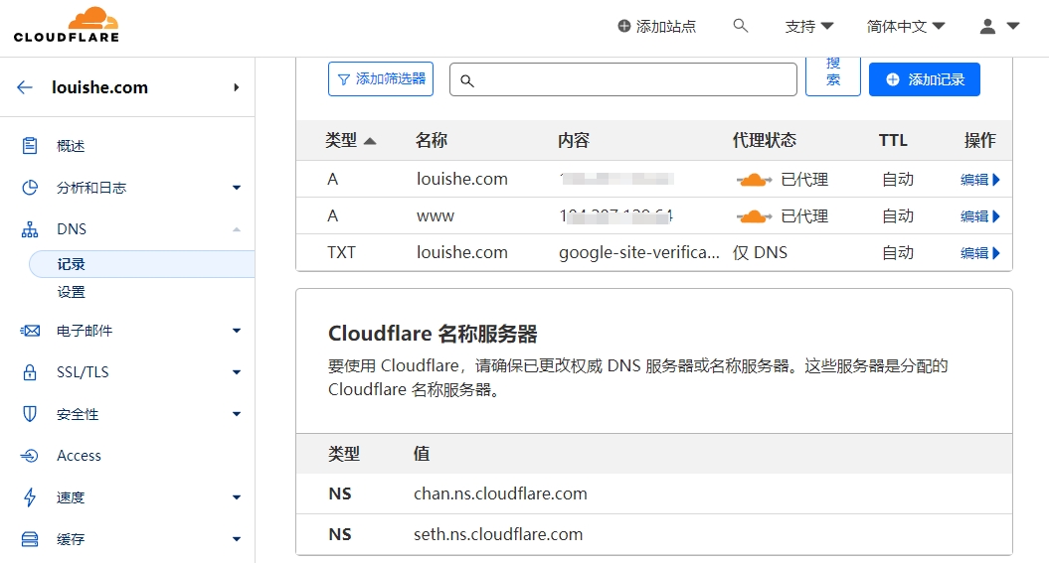
Task: Click the 添加站点 link
Action: click(656, 26)
